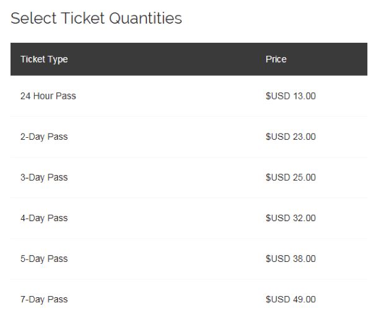Click the Ticket Type column header

[x=44, y=60]
